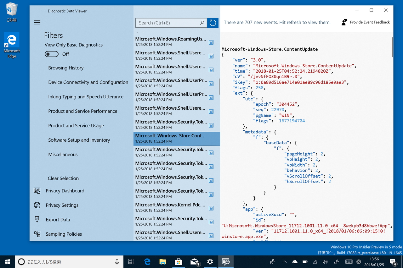
Task: Open Task View from the taskbar
Action: [x=131, y=262]
